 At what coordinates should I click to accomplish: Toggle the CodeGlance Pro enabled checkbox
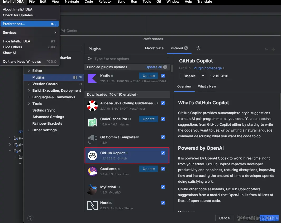[x=163, y=119]
